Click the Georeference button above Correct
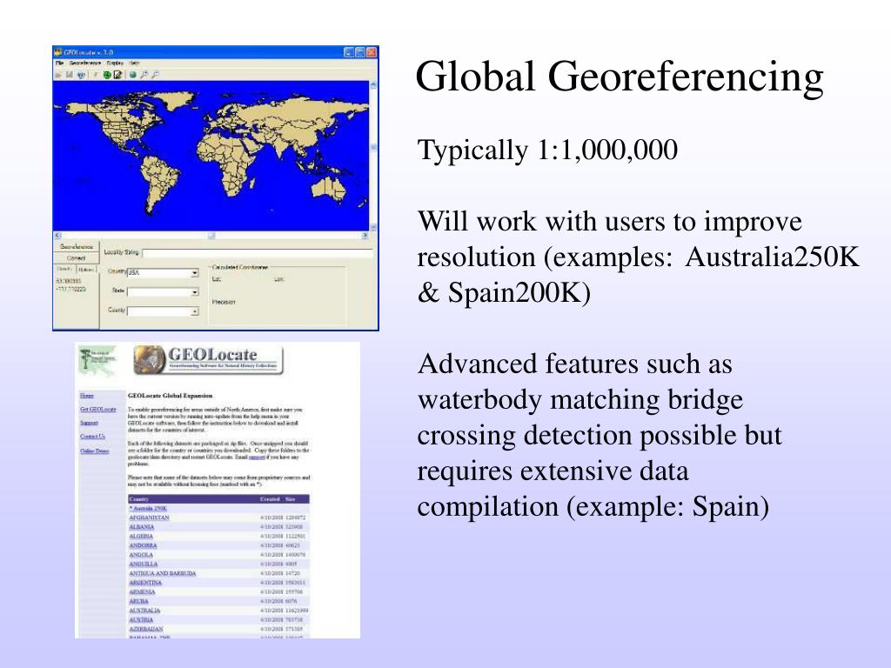Viewport: 891px width, 668px height. 77,247
